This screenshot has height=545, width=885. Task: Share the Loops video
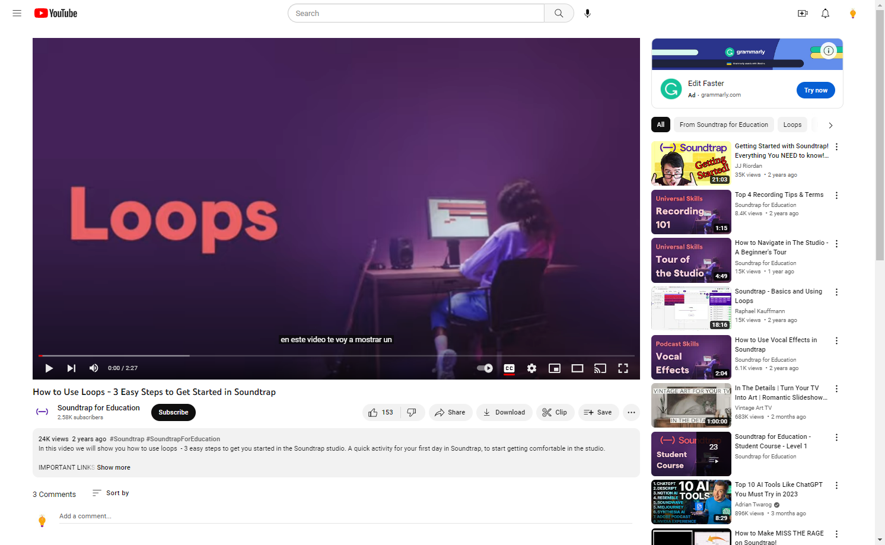pyautogui.click(x=450, y=412)
